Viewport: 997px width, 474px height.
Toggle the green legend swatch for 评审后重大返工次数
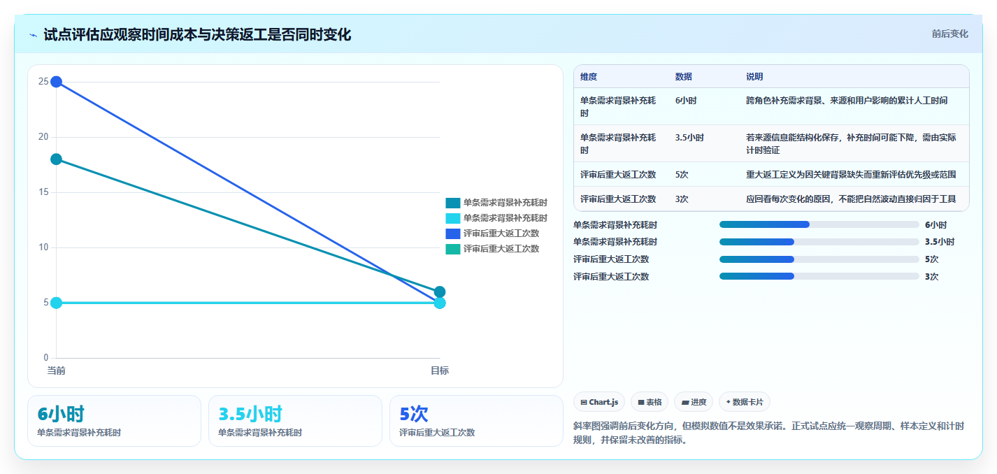tap(453, 249)
